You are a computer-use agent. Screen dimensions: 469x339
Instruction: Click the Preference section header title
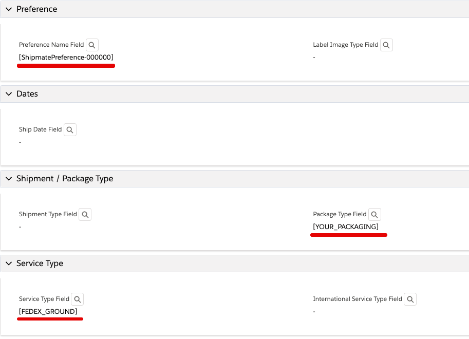point(37,9)
